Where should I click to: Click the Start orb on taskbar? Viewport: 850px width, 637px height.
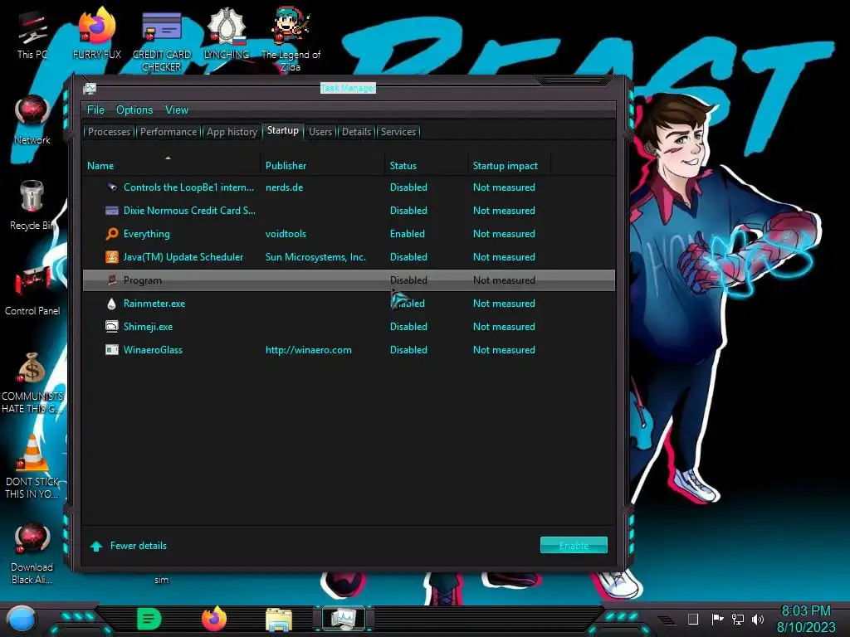pyautogui.click(x=21, y=619)
